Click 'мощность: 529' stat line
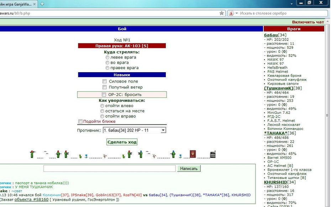This screenshot has width=331, height=207. click(280, 47)
